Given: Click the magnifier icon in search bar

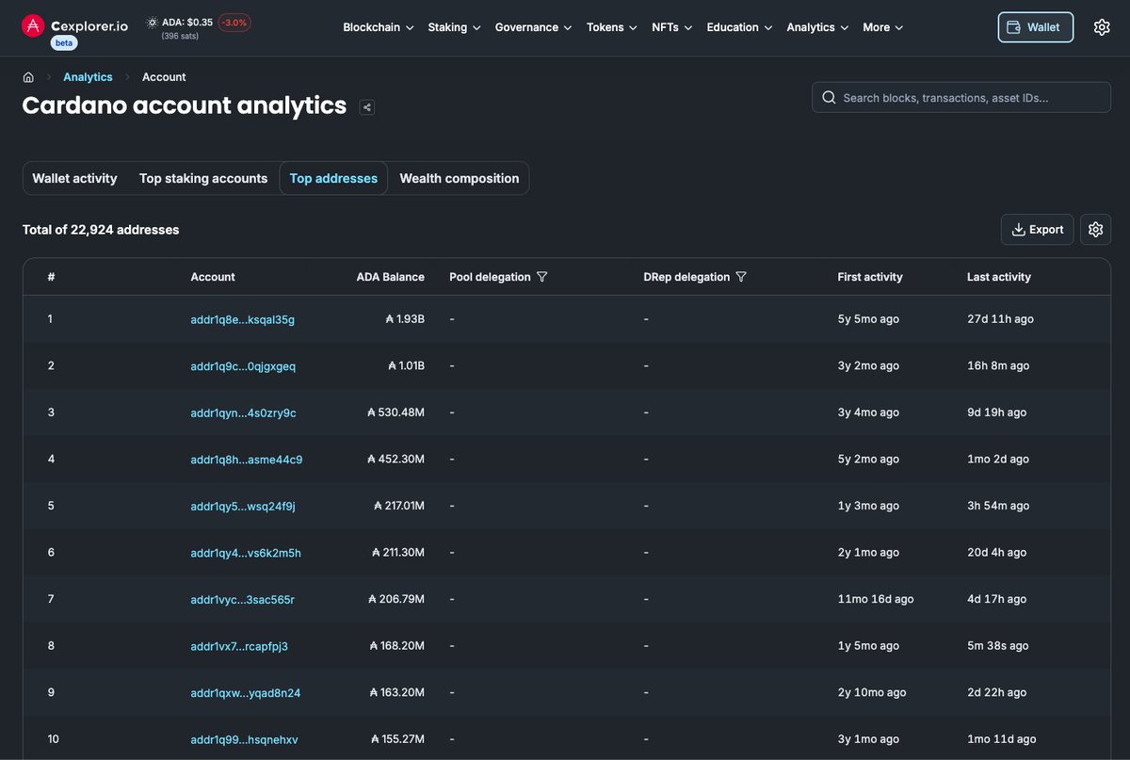Looking at the screenshot, I should click(x=829, y=97).
